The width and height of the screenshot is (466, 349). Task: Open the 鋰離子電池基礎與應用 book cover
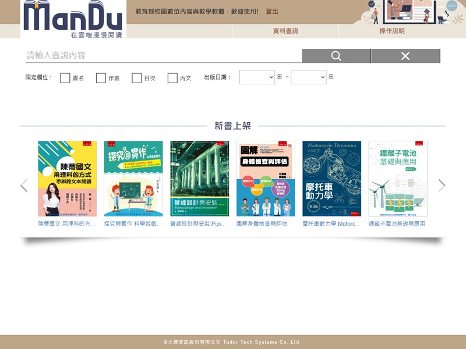[x=398, y=179]
